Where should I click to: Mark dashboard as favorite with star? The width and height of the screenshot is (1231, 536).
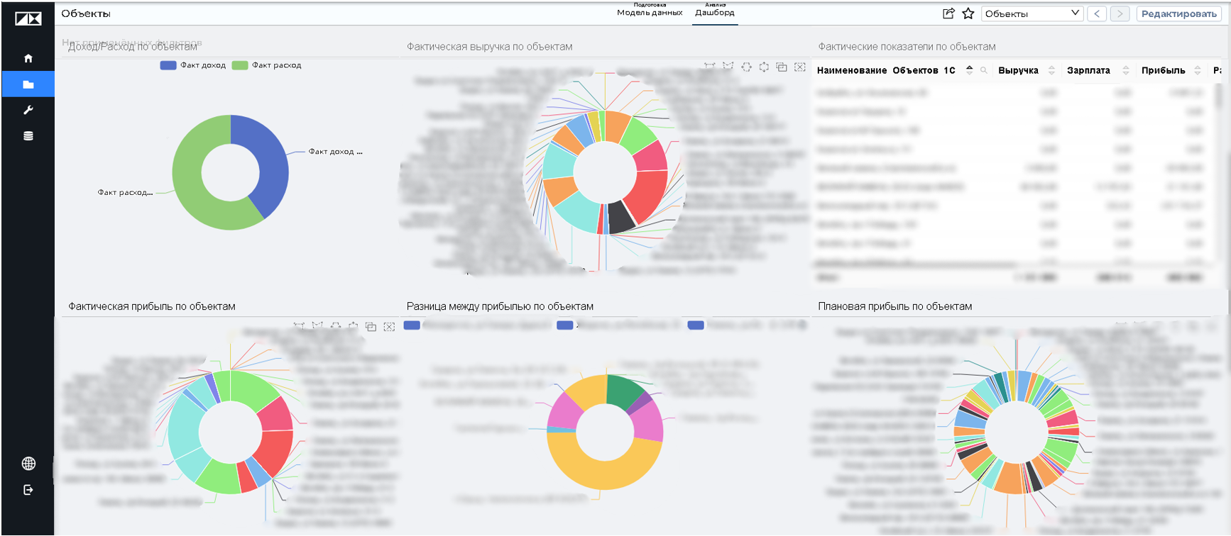pos(968,13)
